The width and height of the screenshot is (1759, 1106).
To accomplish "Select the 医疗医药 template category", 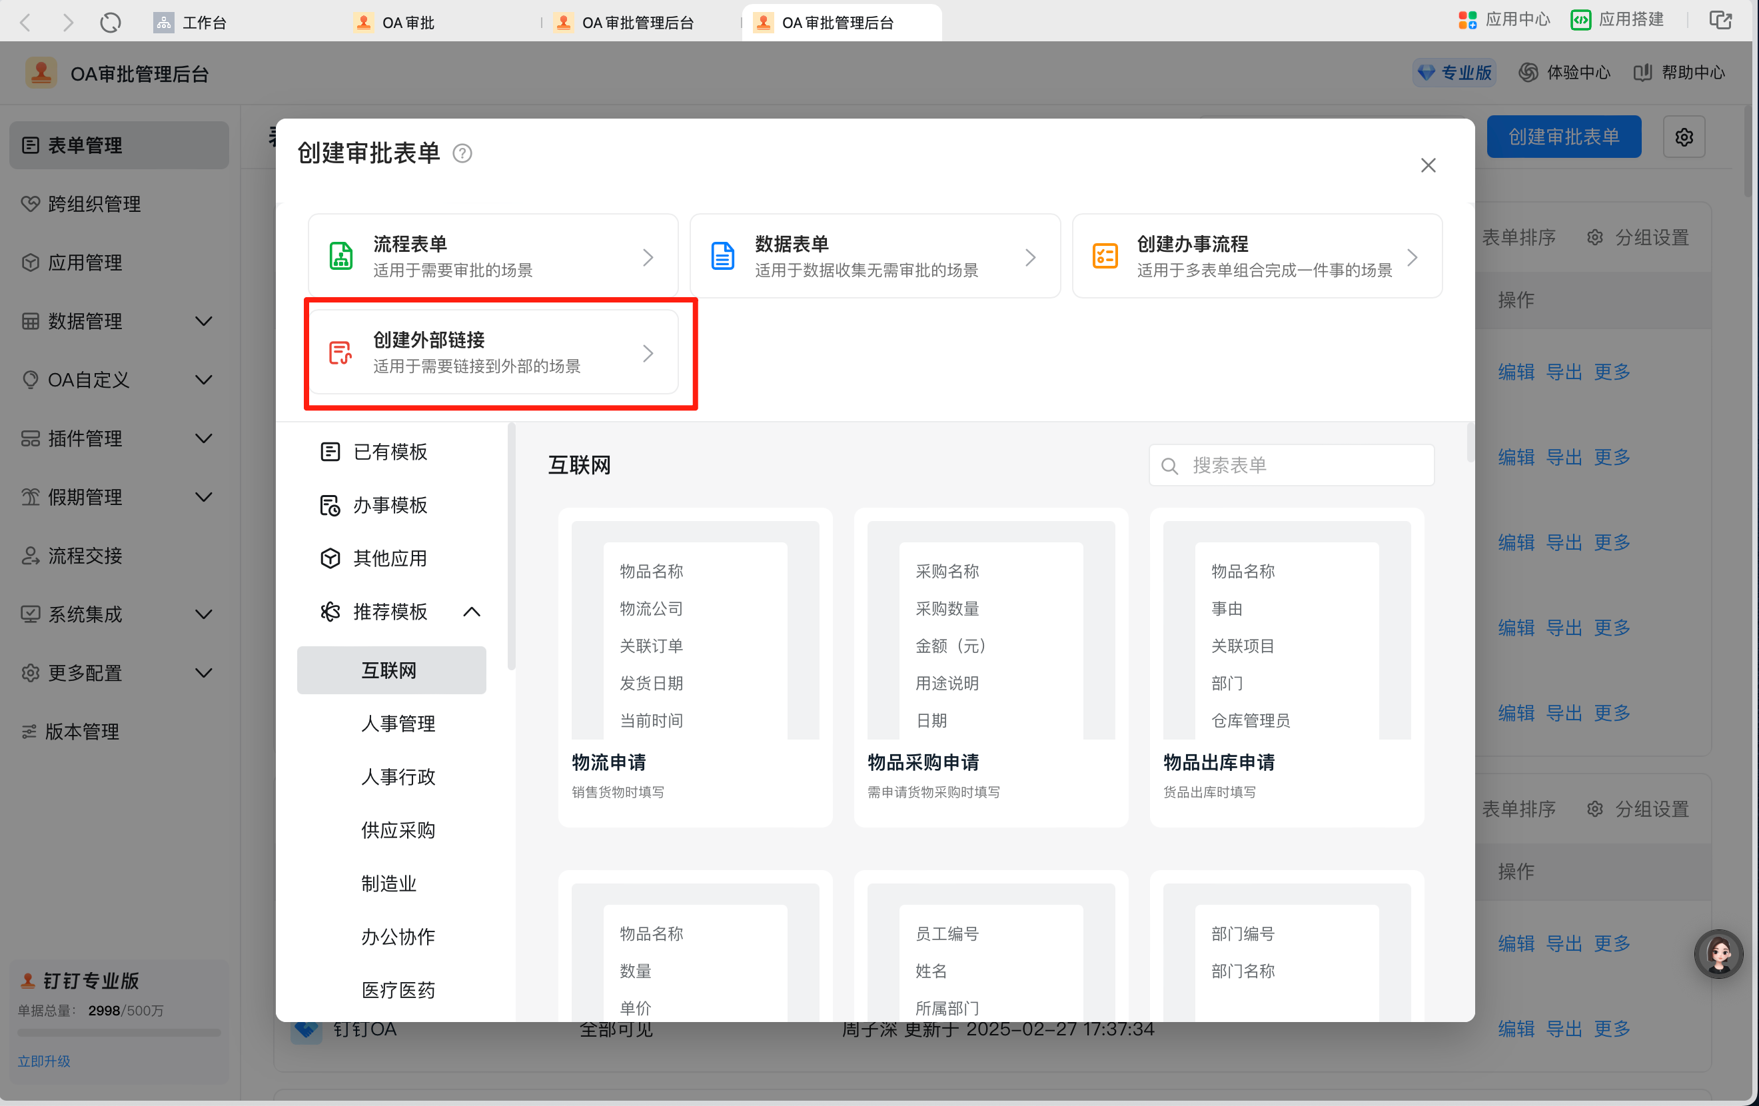I will (x=397, y=990).
